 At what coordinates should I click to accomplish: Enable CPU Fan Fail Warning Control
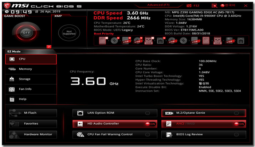[115, 135]
